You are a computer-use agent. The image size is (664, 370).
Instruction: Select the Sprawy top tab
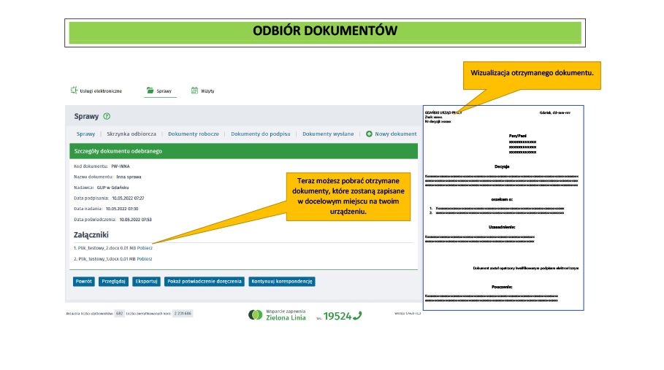(160, 90)
